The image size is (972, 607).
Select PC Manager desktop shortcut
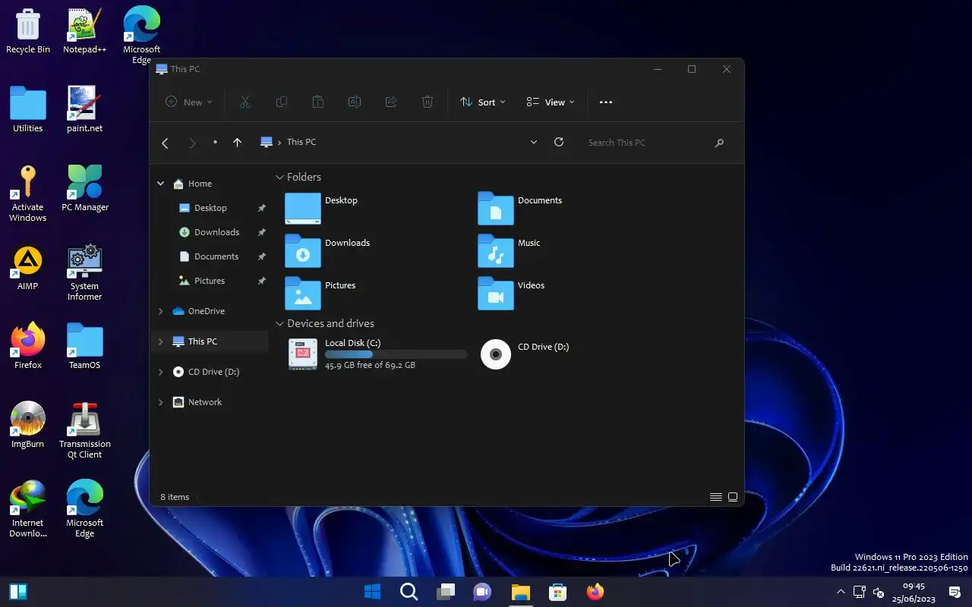(84, 189)
